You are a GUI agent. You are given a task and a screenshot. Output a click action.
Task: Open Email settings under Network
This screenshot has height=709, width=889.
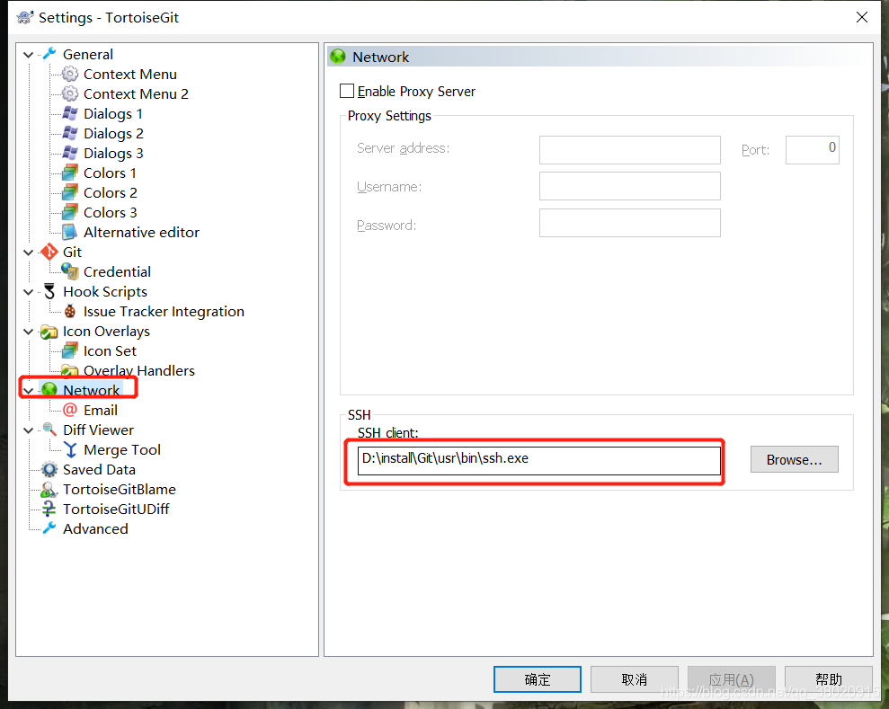(101, 411)
